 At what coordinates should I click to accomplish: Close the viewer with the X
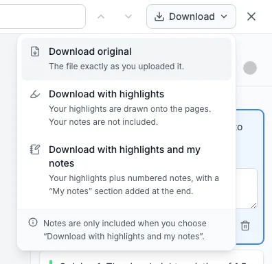click(251, 16)
